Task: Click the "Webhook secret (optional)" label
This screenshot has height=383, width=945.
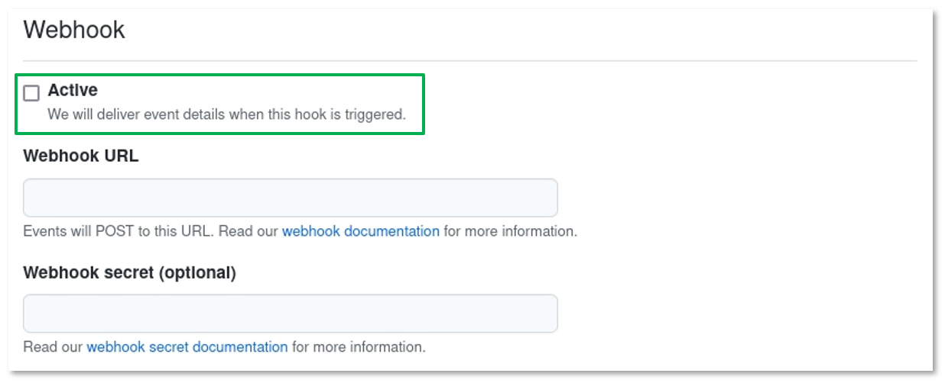Action: click(x=129, y=272)
